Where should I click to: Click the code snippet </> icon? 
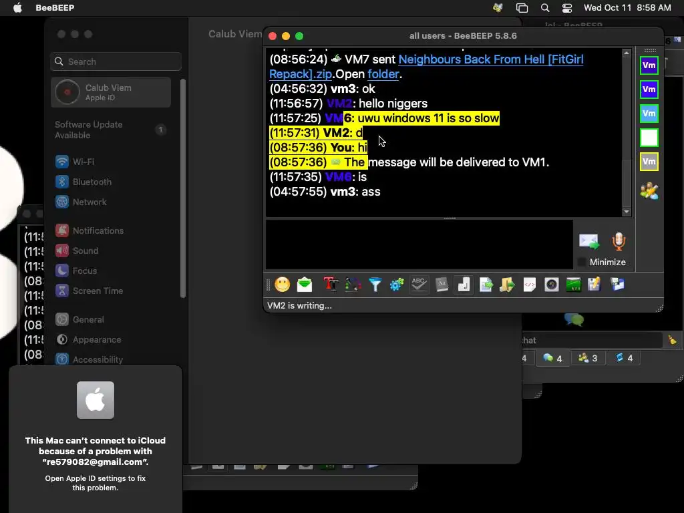[x=530, y=285]
